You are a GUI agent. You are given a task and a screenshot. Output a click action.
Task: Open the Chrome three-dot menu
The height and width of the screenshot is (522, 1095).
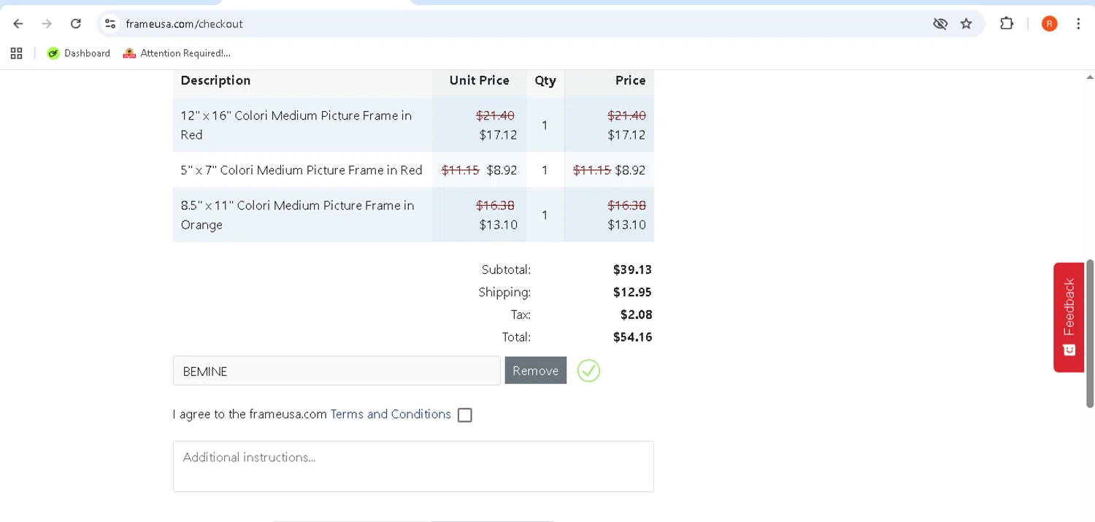click(x=1078, y=23)
